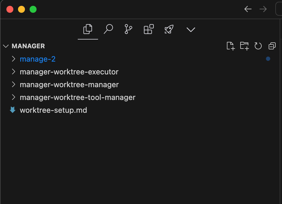The width and height of the screenshot is (282, 204).
Task: Create a new file in MANAGER
Action: point(231,46)
